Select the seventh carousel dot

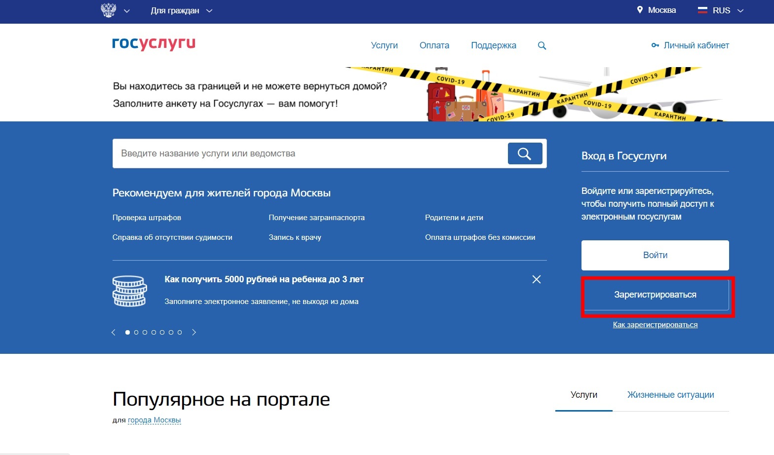point(180,333)
